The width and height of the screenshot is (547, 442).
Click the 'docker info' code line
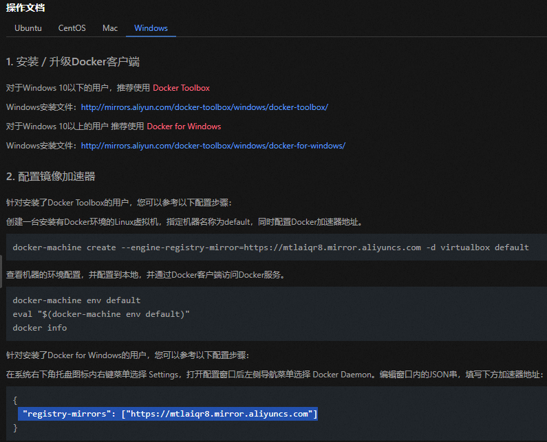pos(40,328)
